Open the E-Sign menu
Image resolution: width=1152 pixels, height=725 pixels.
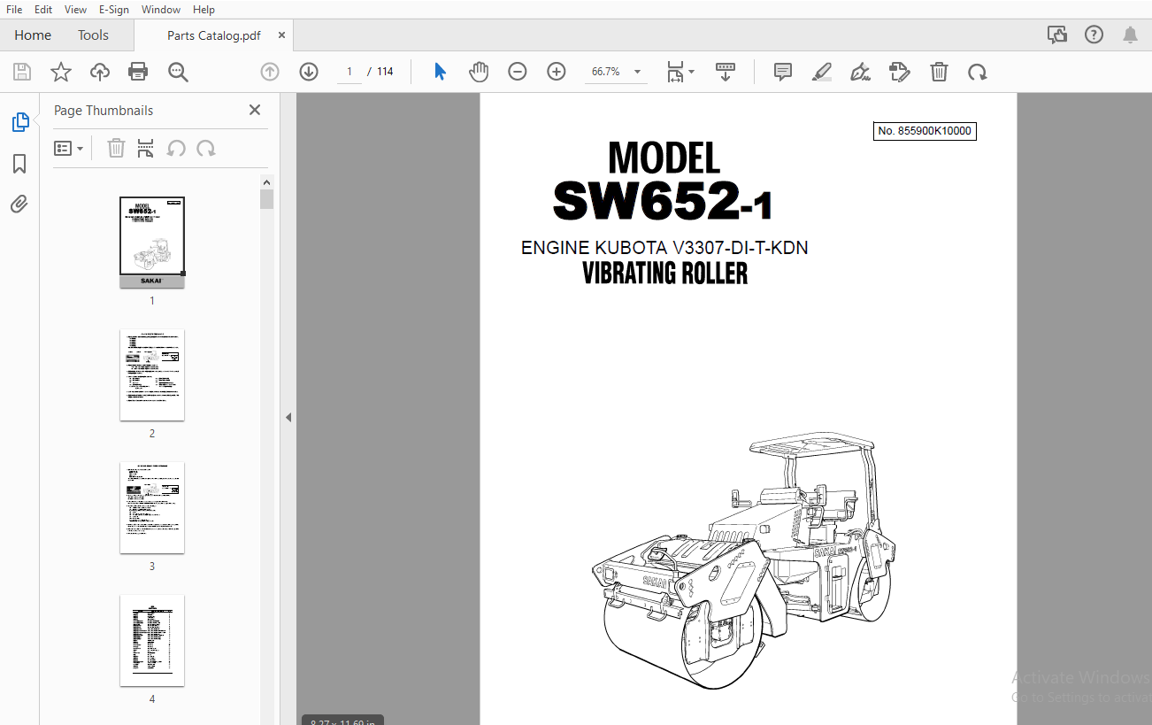click(x=114, y=10)
